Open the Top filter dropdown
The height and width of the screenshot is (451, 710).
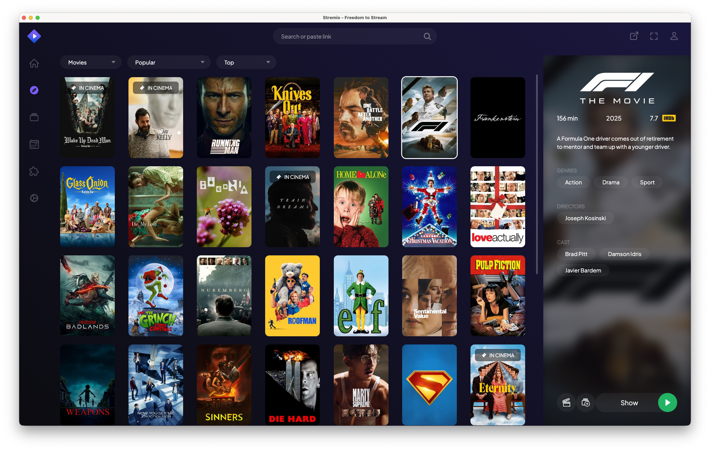pyautogui.click(x=246, y=62)
